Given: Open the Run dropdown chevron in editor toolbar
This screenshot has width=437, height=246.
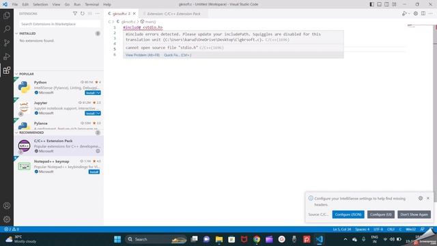Looking at the screenshot, I should (409, 14).
